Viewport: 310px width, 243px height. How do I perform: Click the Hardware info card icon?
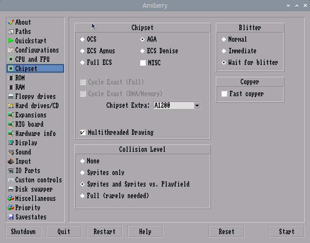[11, 133]
